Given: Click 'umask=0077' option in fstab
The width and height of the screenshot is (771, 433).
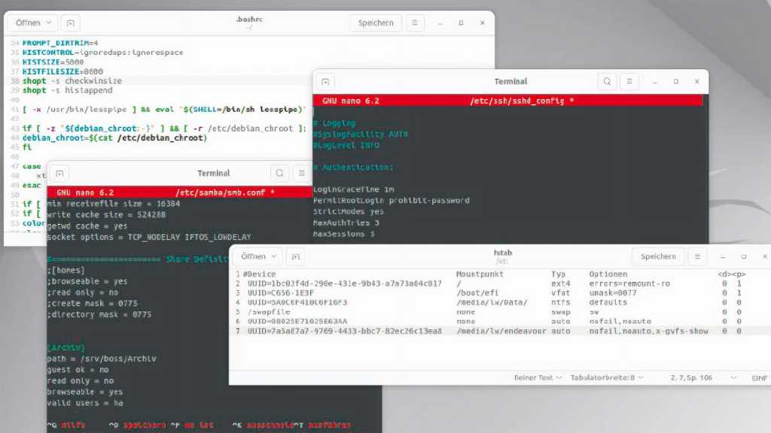Looking at the screenshot, I should pyautogui.click(x=613, y=293).
